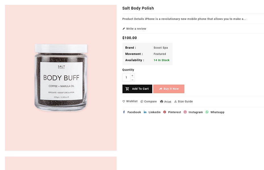Click the Whatsapp icon
Viewport: 264px width, 170px height.
(x=207, y=112)
